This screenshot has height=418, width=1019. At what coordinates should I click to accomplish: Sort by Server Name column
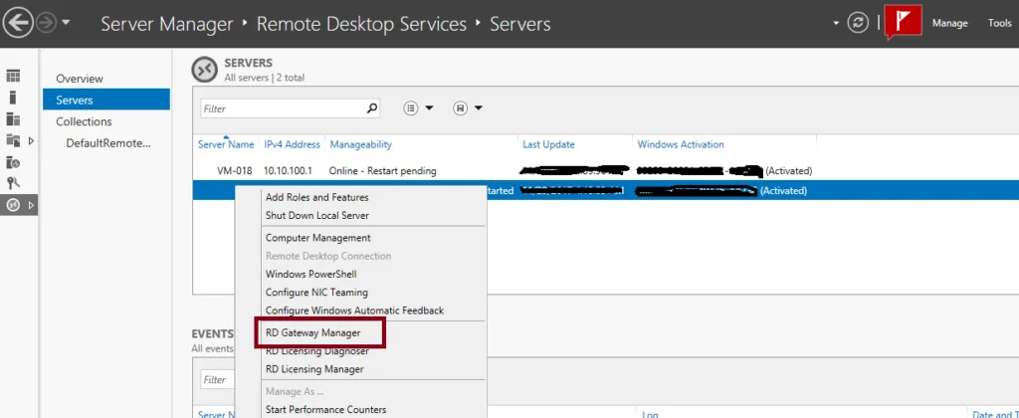pyautogui.click(x=226, y=144)
